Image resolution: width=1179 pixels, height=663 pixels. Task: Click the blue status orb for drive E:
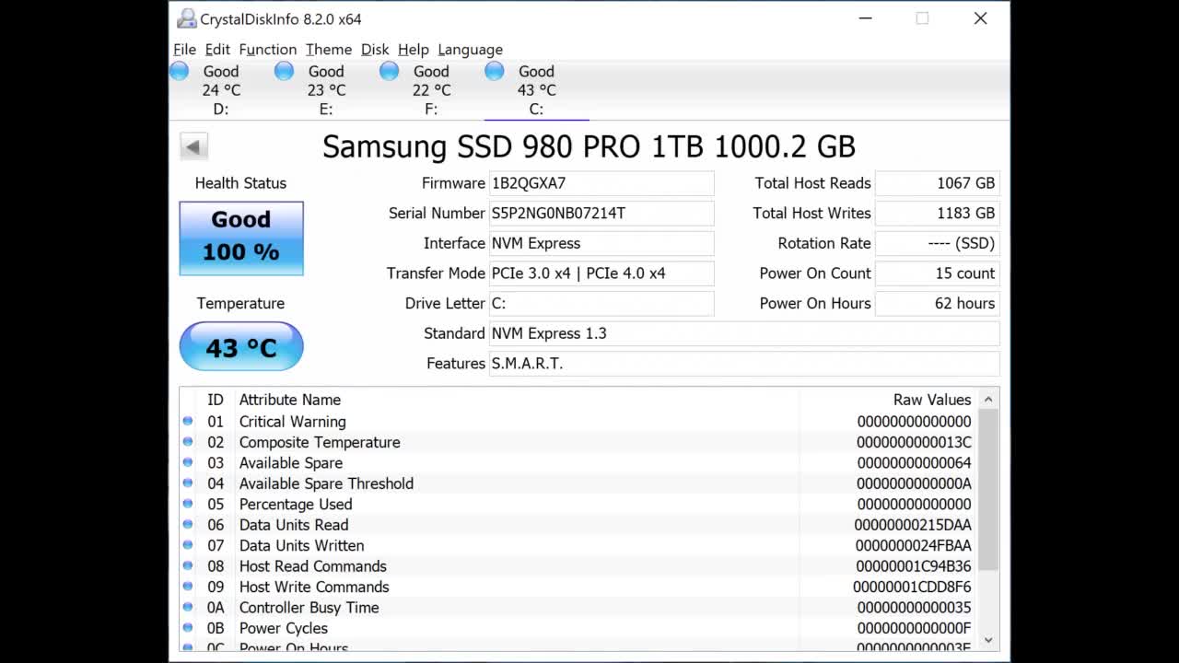click(285, 71)
